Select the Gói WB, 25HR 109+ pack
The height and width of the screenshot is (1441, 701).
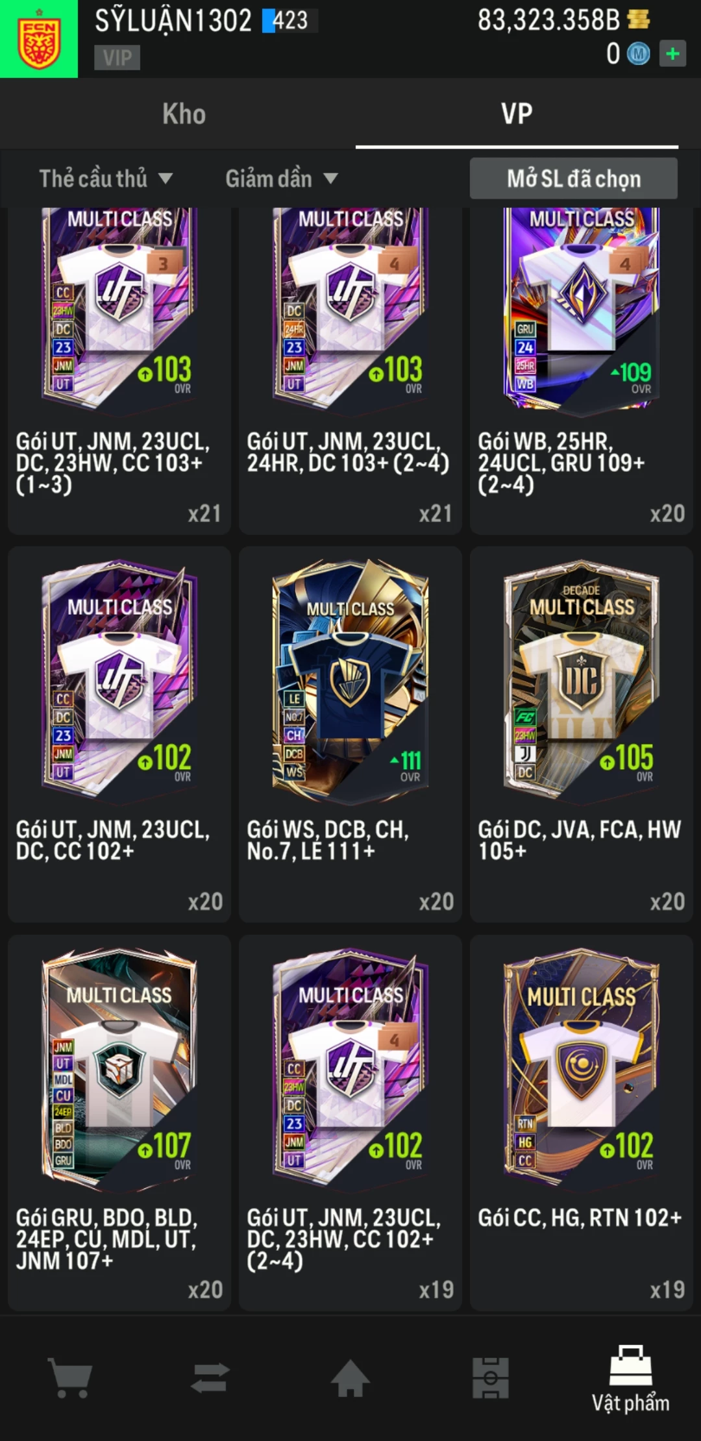582,371
